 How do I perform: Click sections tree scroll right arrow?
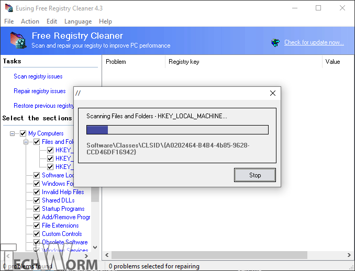pos(86,256)
